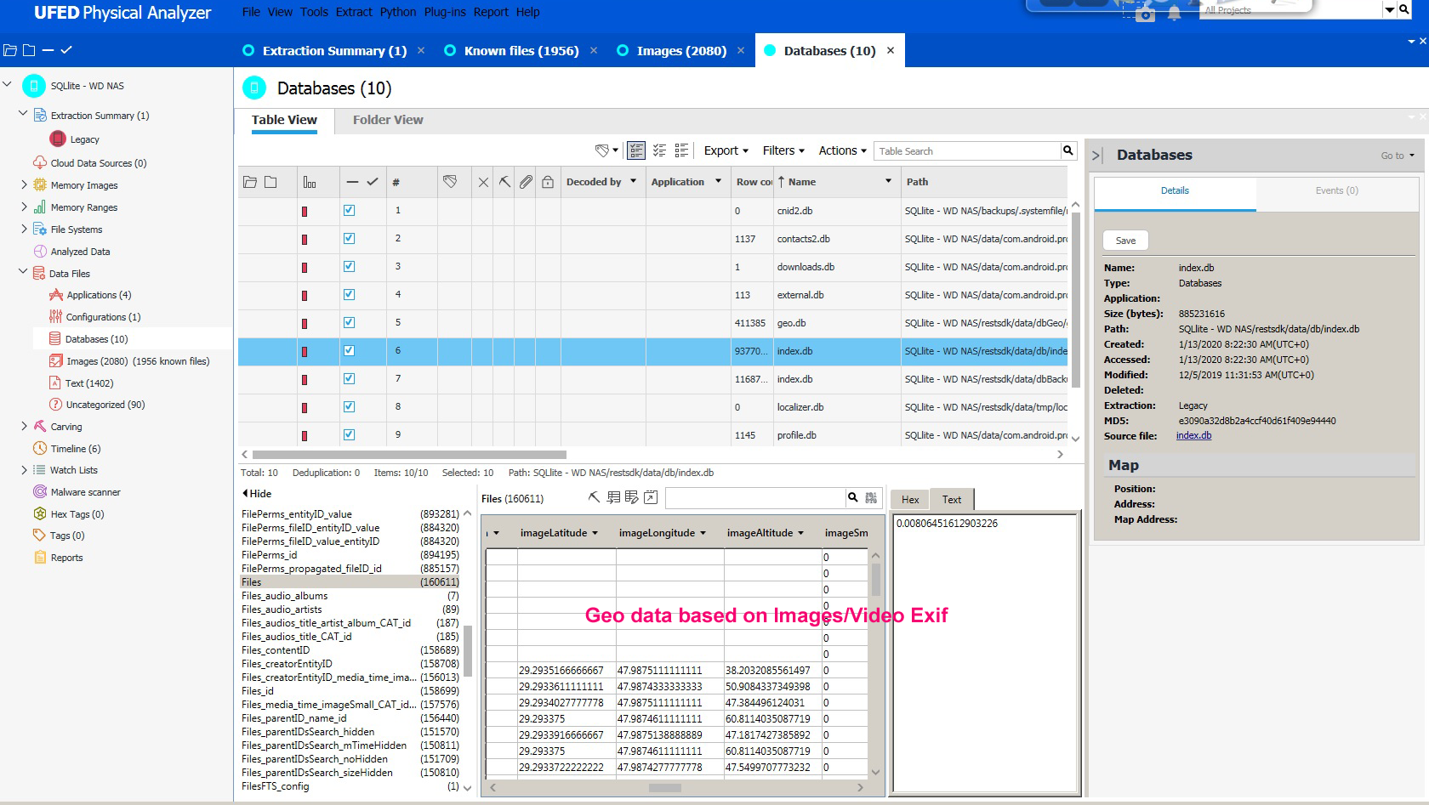Click the bar chart column header icon
Image resolution: width=1429 pixels, height=805 pixels.
pos(310,182)
